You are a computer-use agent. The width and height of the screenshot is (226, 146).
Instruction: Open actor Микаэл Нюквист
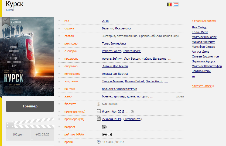203,42
